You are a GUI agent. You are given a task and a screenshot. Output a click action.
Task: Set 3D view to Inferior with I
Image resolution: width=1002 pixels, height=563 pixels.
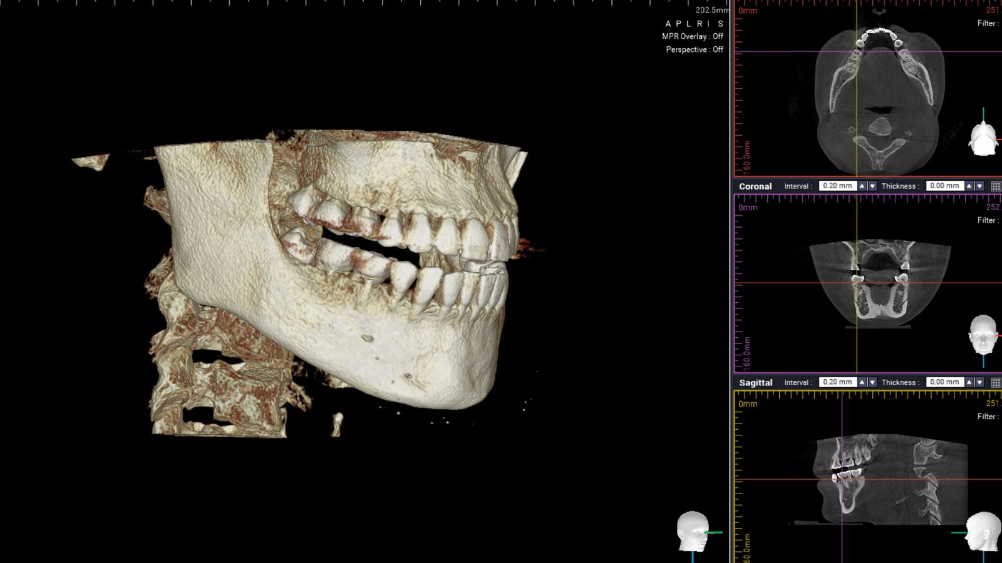pyautogui.click(x=709, y=24)
